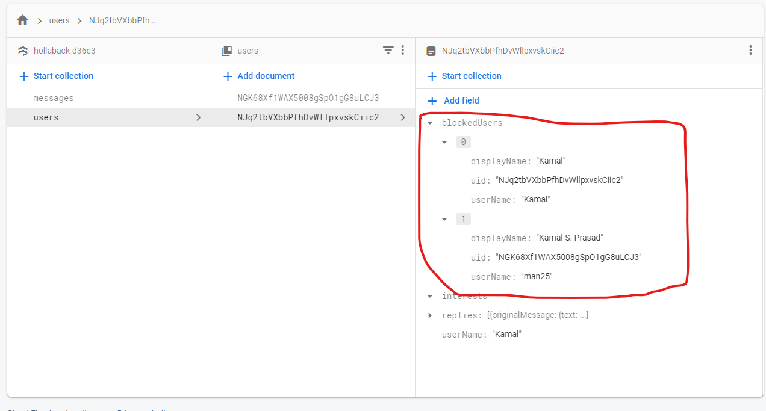The height and width of the screenshot is (411, 766).
Task: Click displayName value "Kamal"
Action: (551, 161)
